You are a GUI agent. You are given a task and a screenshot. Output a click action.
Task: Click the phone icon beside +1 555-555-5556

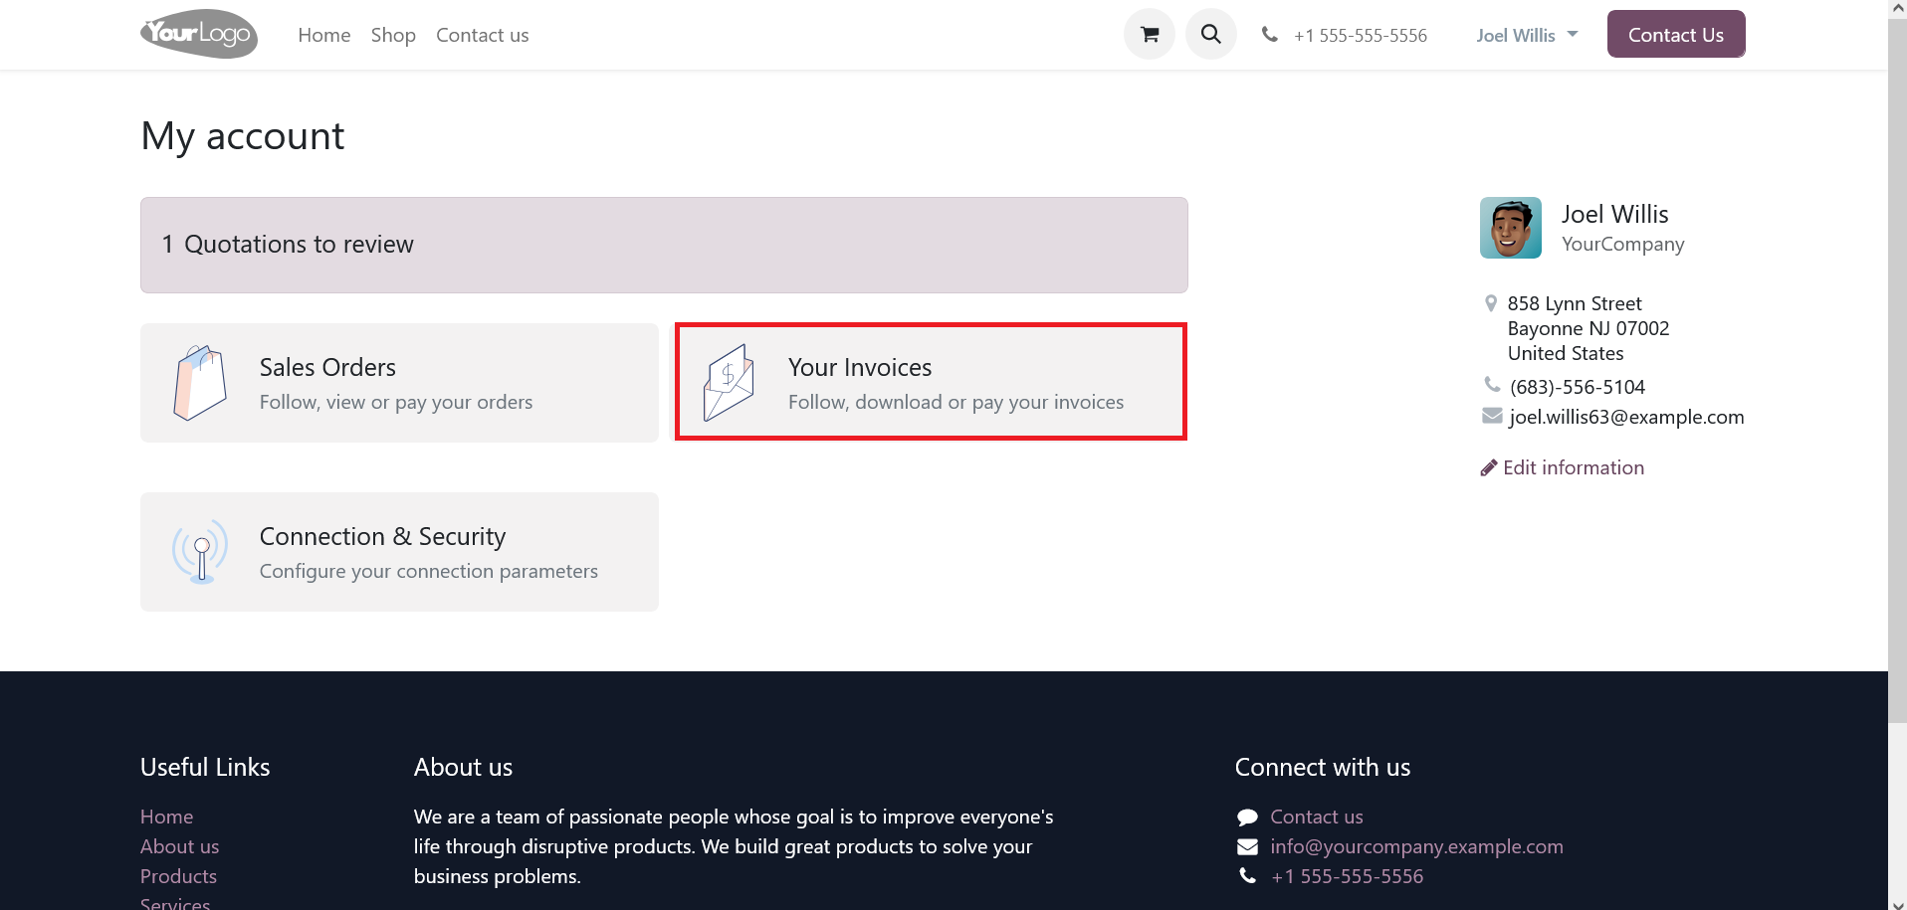(x=1270, y=33)
